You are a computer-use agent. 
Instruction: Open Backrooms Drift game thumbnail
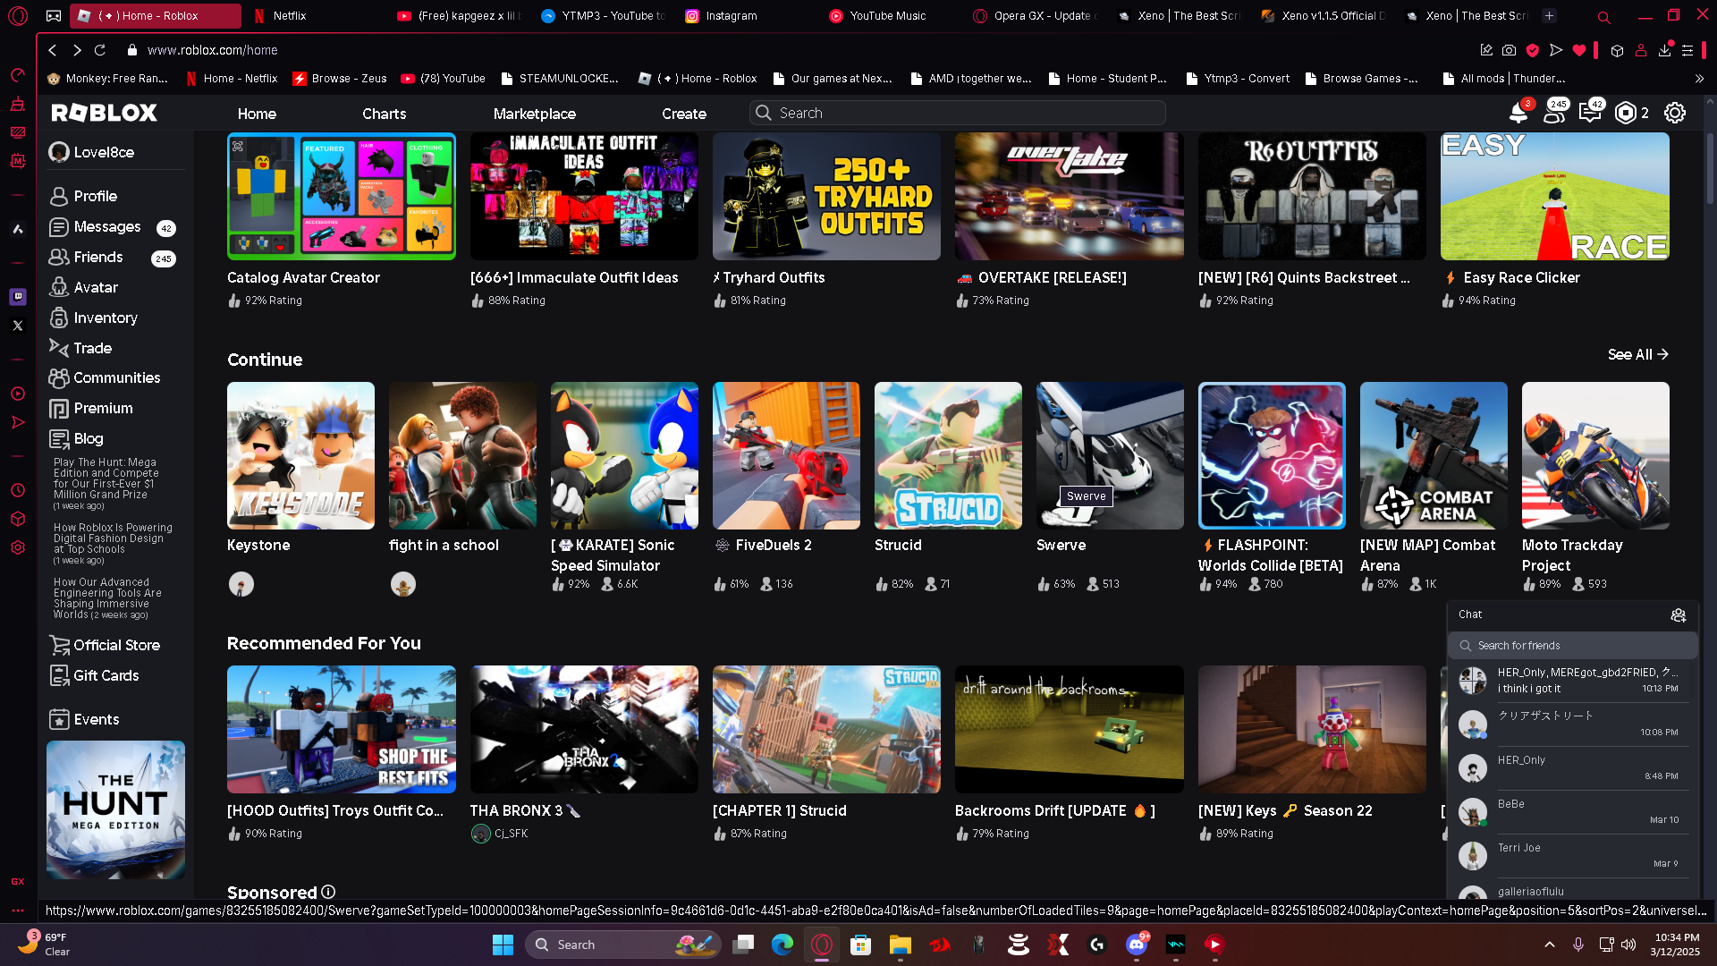coord(1070,729)
